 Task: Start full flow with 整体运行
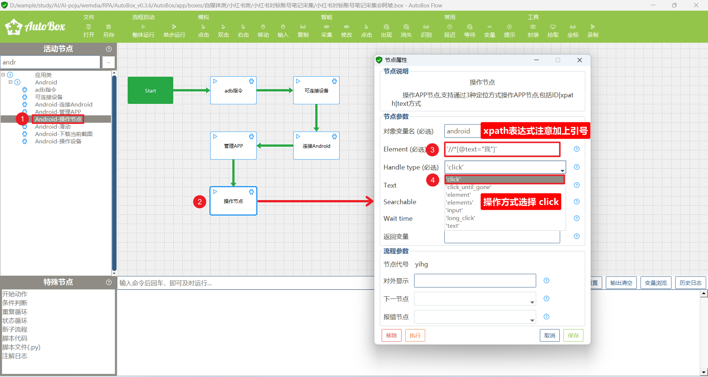143,31
